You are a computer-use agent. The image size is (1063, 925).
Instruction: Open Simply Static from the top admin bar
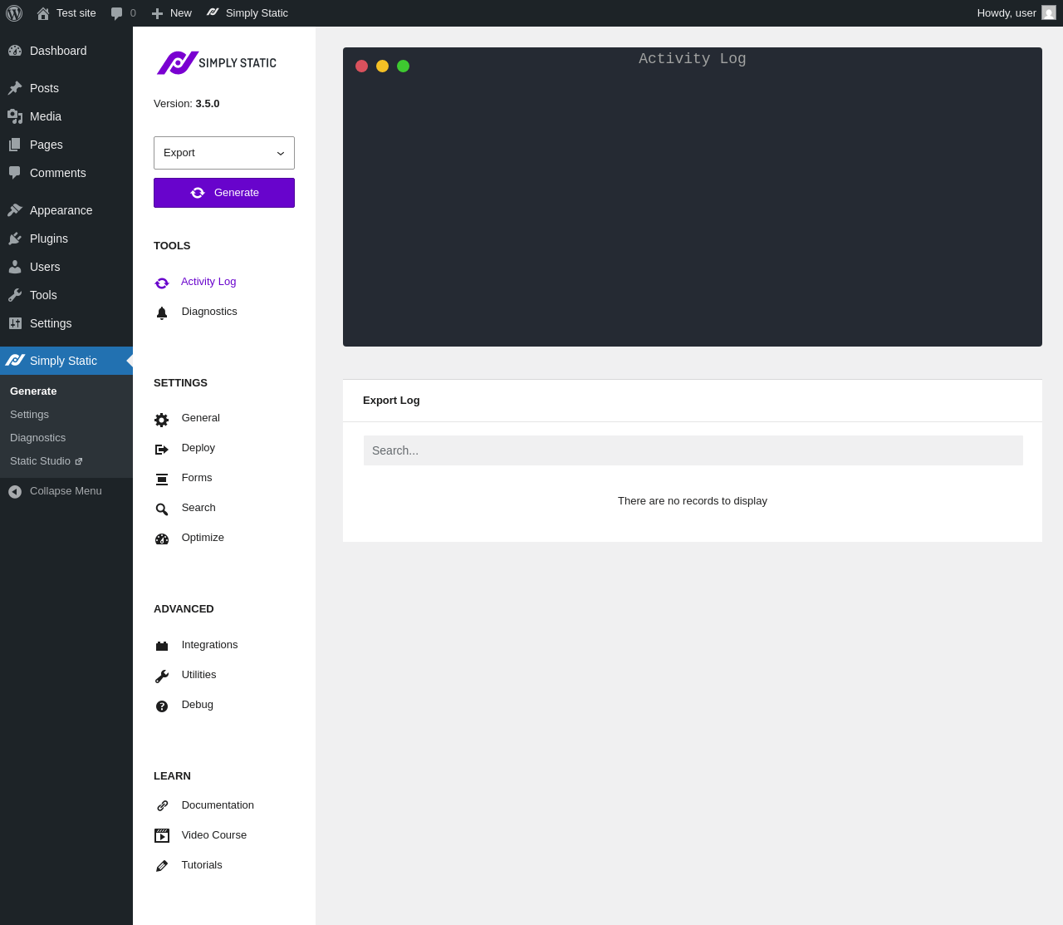(247, 13)
